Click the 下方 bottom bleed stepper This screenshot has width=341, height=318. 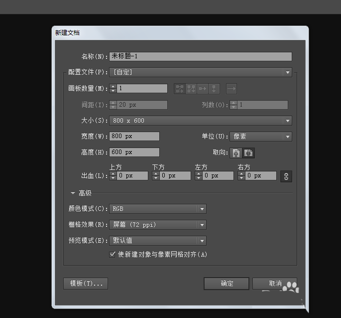click(x=156, y=176)
